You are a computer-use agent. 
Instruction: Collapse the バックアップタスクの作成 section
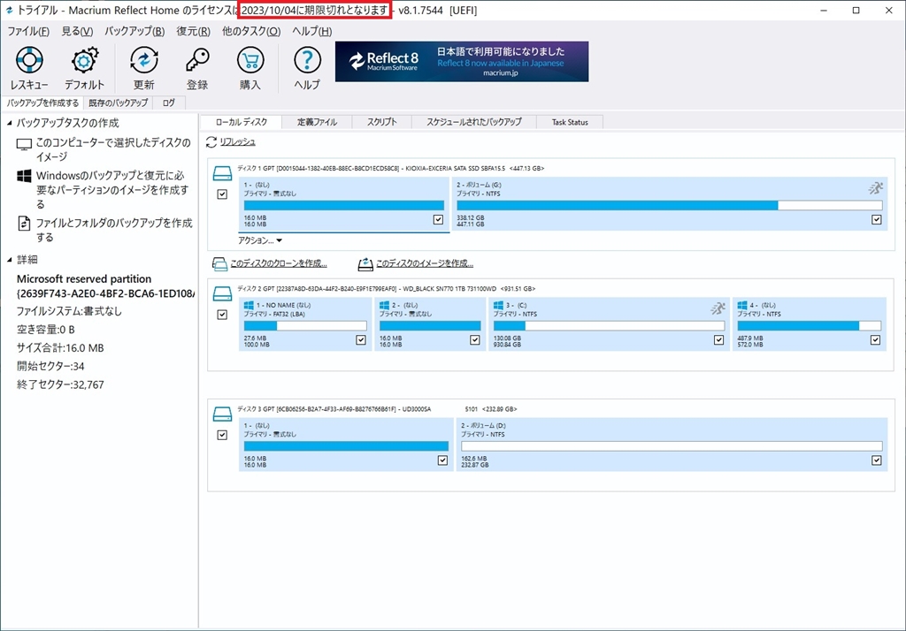click(10, 124)
